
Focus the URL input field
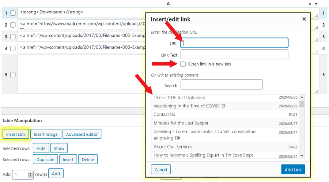pos(234,43)
